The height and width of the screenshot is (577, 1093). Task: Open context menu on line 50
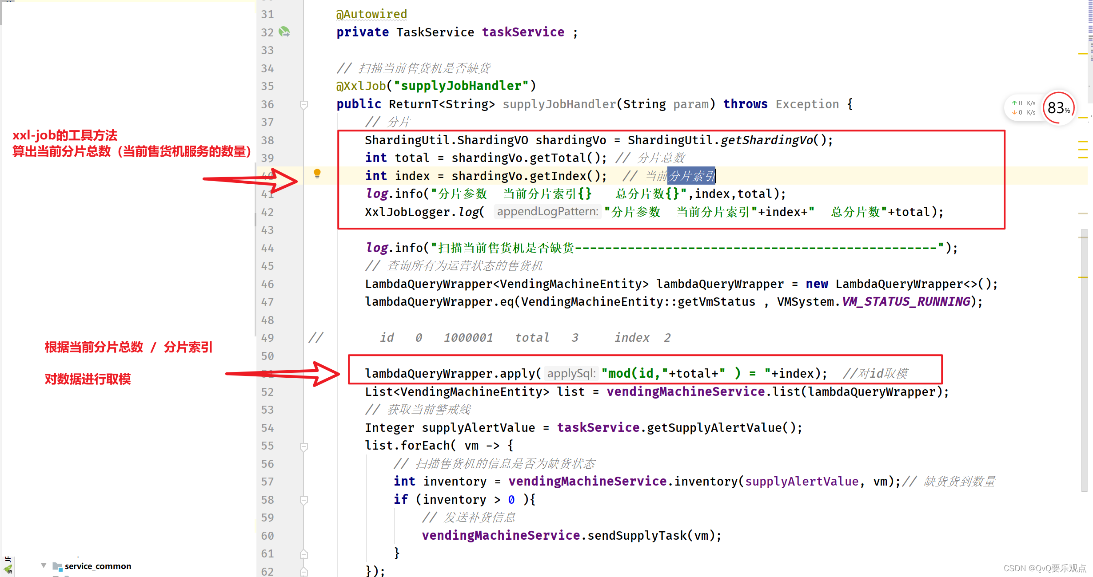268,356
